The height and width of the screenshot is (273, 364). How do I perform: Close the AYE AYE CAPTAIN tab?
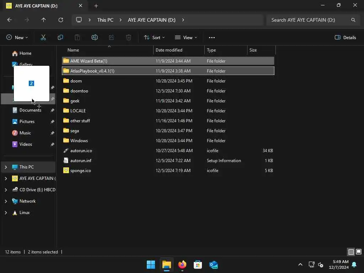point(81,6)
